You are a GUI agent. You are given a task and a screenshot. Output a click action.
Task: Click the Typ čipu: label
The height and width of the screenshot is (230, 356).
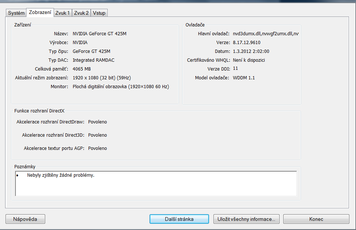(x=58, y=51)
